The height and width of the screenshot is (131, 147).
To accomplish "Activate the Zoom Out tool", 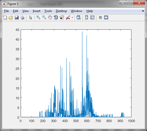I will pos(44,17).
